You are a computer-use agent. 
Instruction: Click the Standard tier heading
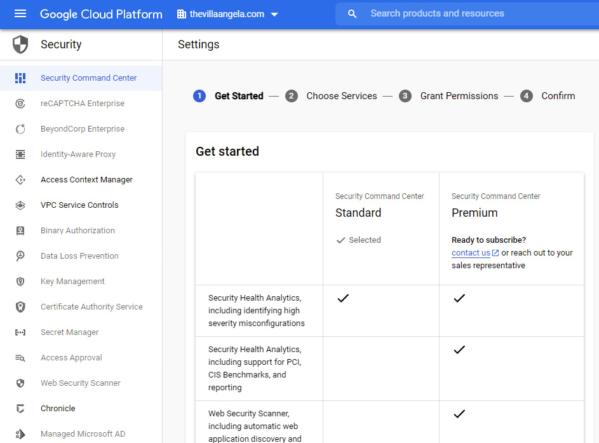click(x=358, y=213)
